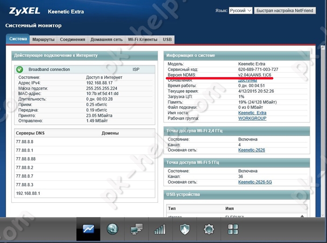Viewport: 327px width, 243px height.
Task: Click the Точка доступа Wi-Fi 5 ГГц header
Action: [237, 162]
